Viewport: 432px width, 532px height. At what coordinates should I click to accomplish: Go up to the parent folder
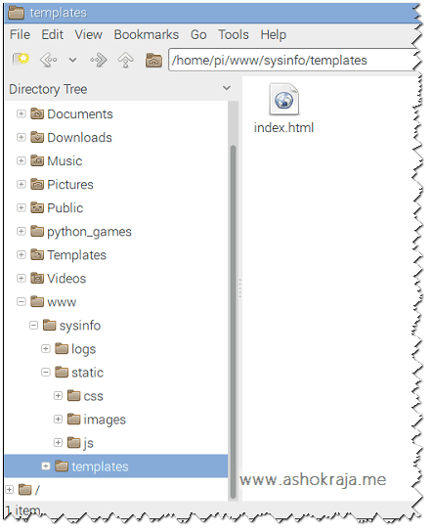(125, 60)
